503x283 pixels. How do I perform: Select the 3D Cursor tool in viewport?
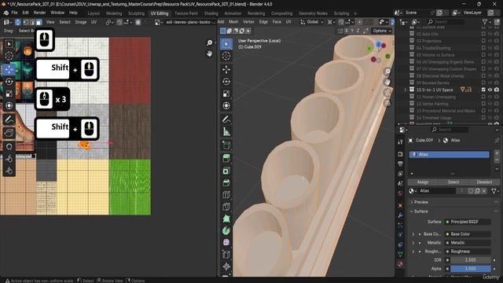[226, 56]
